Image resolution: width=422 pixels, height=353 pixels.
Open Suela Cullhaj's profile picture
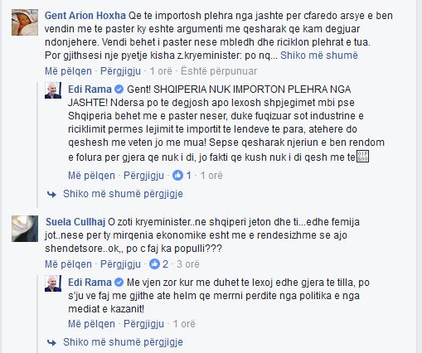[x=25, y=229]
